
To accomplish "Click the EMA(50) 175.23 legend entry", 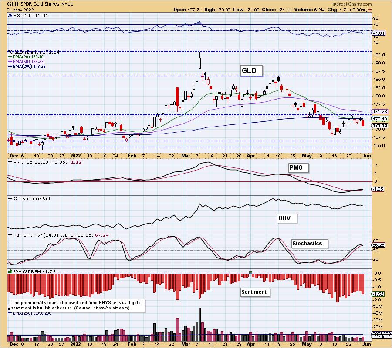I will tap(28, 62).
